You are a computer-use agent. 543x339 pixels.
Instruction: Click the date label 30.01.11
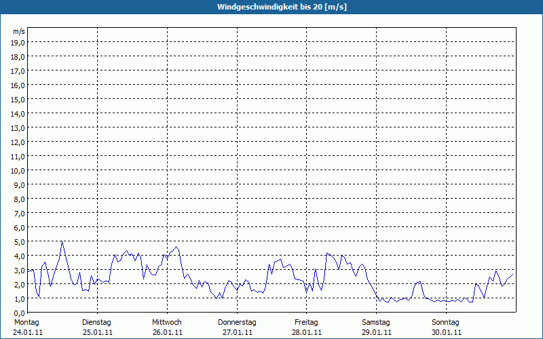point(447,333)
